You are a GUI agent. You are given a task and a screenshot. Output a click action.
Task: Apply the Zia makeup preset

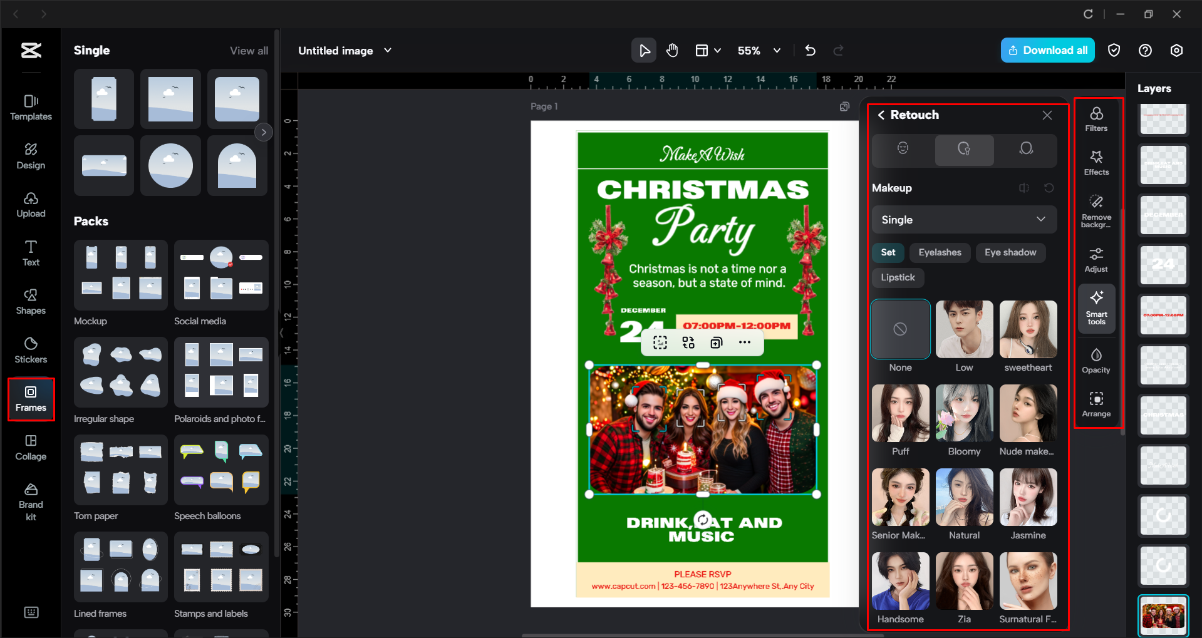964,581
